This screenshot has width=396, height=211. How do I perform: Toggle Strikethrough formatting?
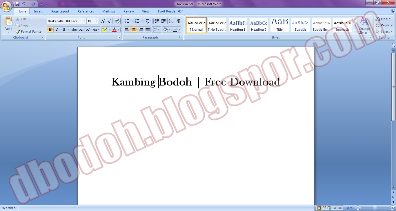[x=74, y=30]
